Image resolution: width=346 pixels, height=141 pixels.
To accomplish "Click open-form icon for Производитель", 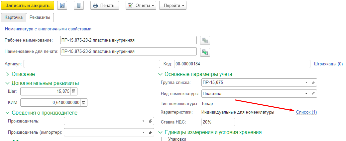I will click(151, 121).
